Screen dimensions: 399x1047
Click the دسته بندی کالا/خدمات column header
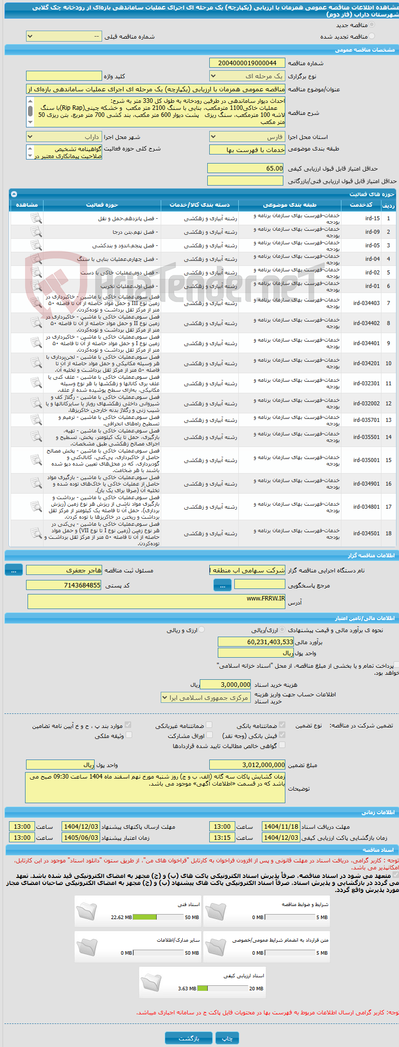point(200,205)
